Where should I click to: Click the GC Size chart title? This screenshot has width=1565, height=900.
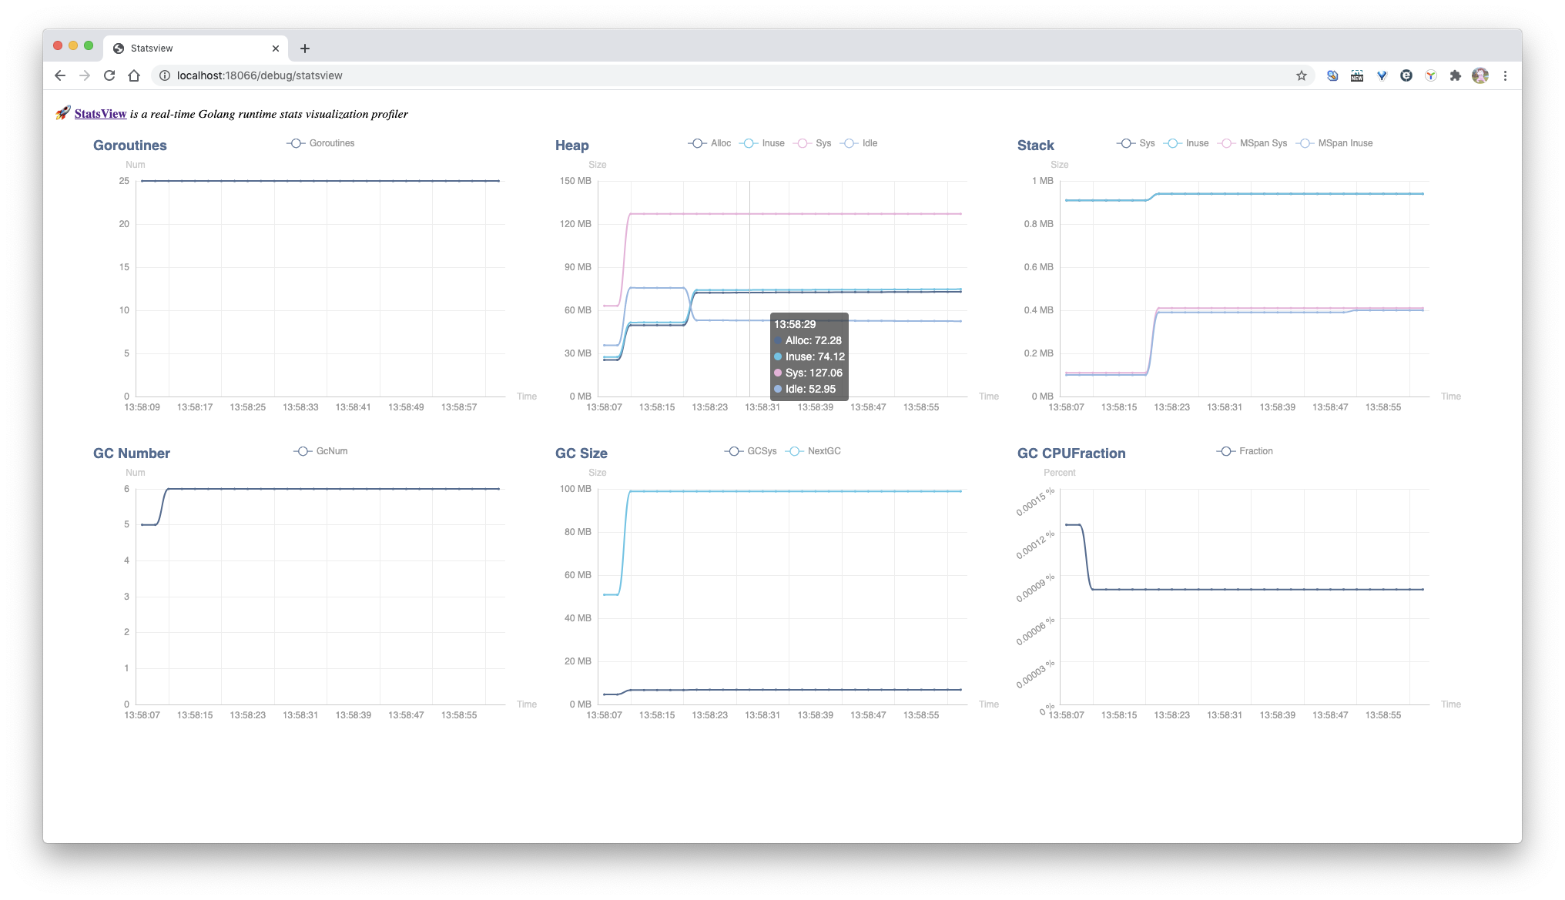coord(581,453)
